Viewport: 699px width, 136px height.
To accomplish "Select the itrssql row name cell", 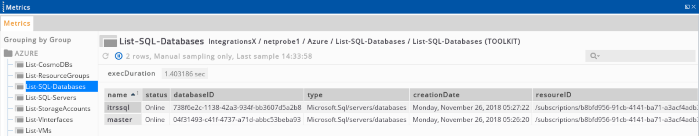I will (x=123, y=107).
